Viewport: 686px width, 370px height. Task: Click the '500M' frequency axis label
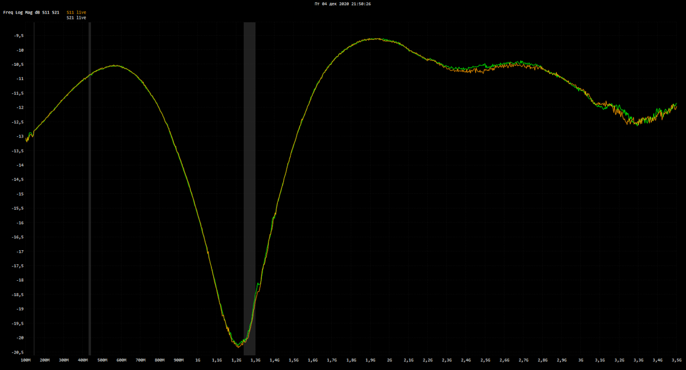tap(102, 361)
